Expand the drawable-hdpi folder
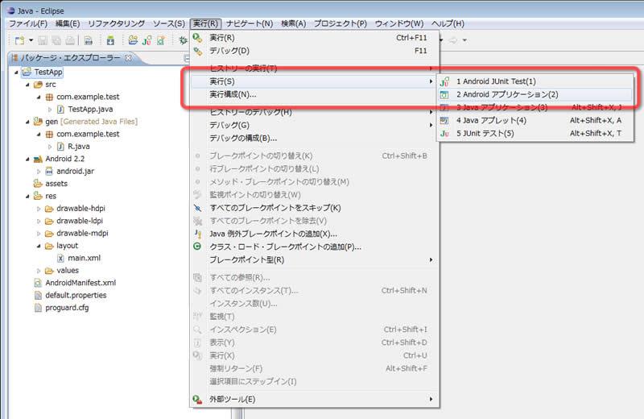644x419 pixels. coord(39,209)
